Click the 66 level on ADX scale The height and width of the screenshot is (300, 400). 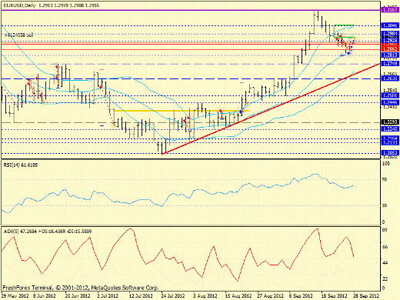385,247
